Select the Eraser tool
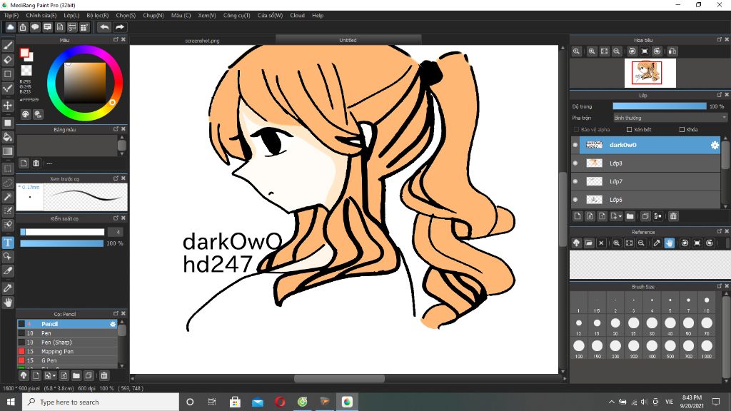Screen dimensions: 731x411 (7, 60)
